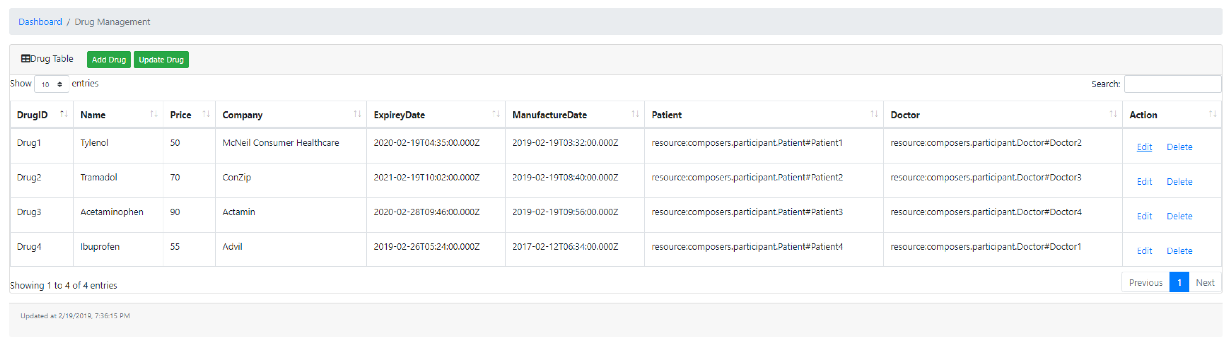This screenshot has width=1232, height=346.
Task: Sort table by ManufactureDate column arrows
Action: click(x=635, y=114)
